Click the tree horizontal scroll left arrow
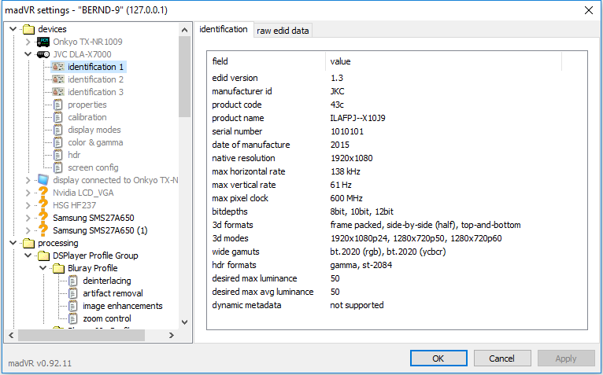Screen dimensions: 603x375 click(11, 336)
